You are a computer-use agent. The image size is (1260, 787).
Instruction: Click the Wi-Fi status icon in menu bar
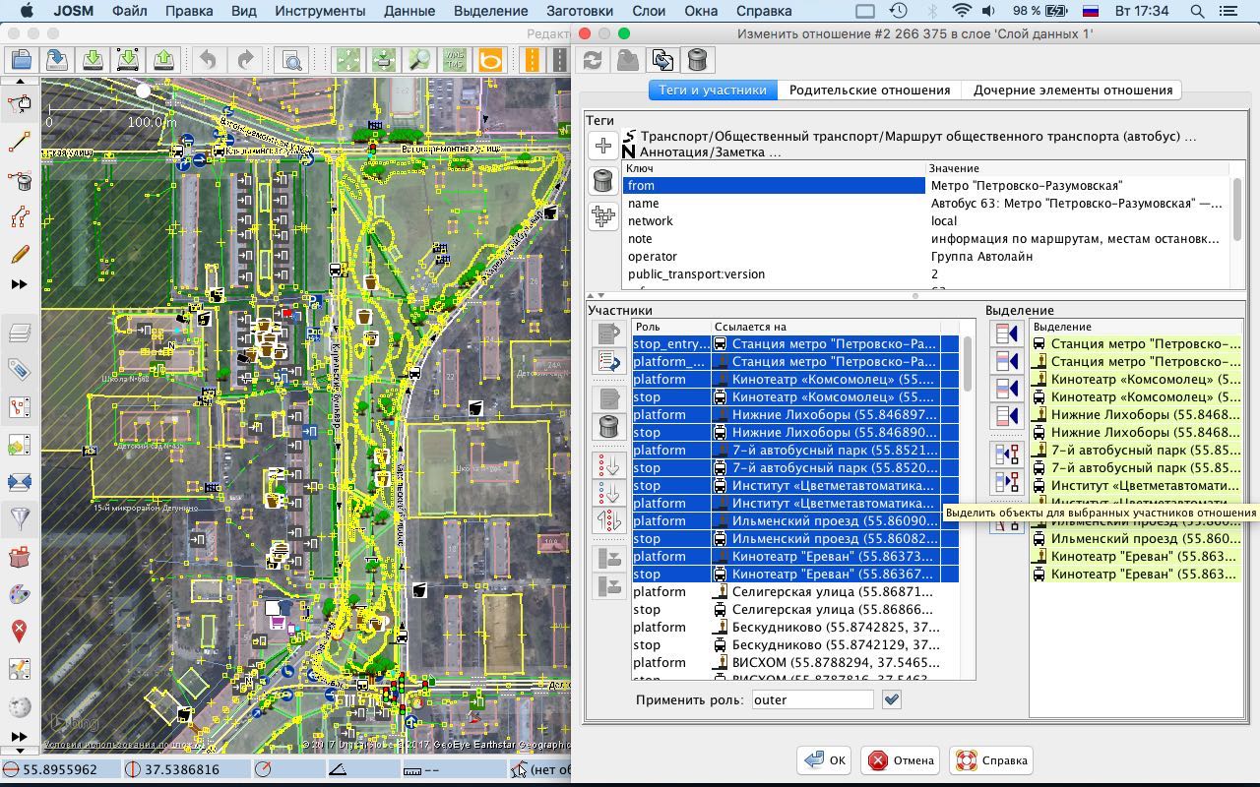(x=961, y=11)
